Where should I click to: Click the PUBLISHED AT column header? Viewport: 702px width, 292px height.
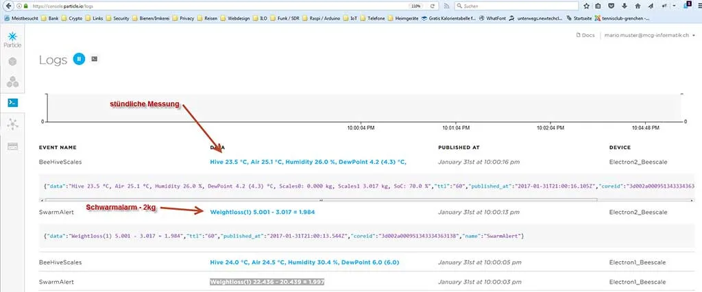(x=459, y=147)
